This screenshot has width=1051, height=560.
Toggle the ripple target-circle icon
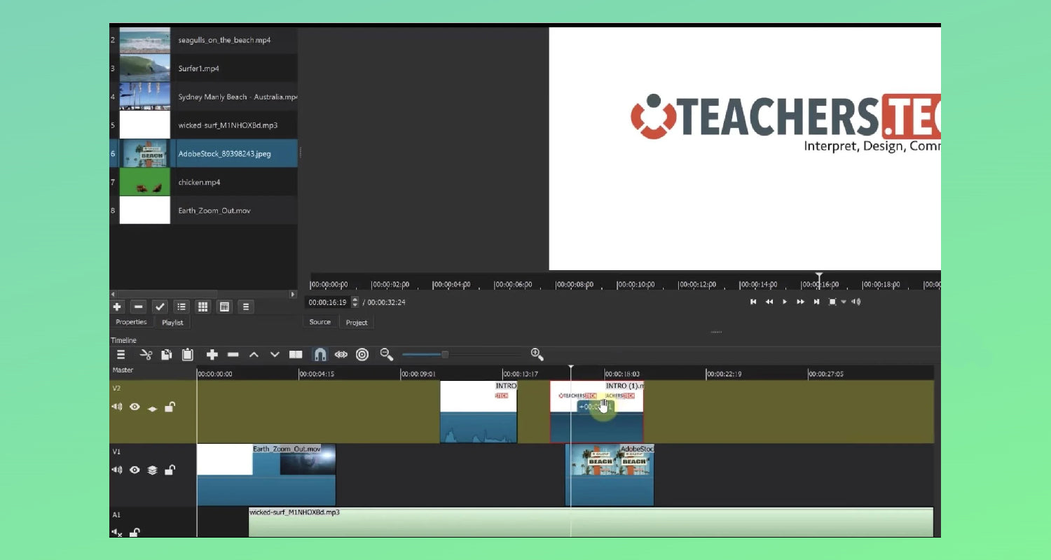362,355
